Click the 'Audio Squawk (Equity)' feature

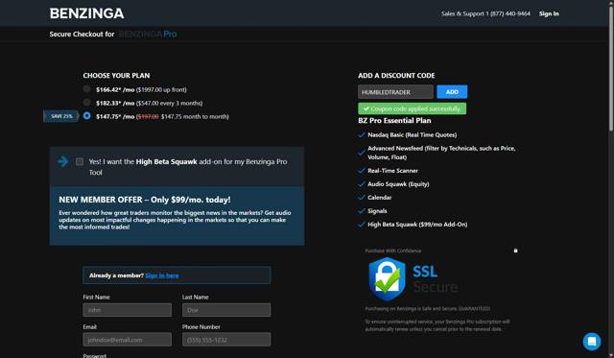(398, 184)
